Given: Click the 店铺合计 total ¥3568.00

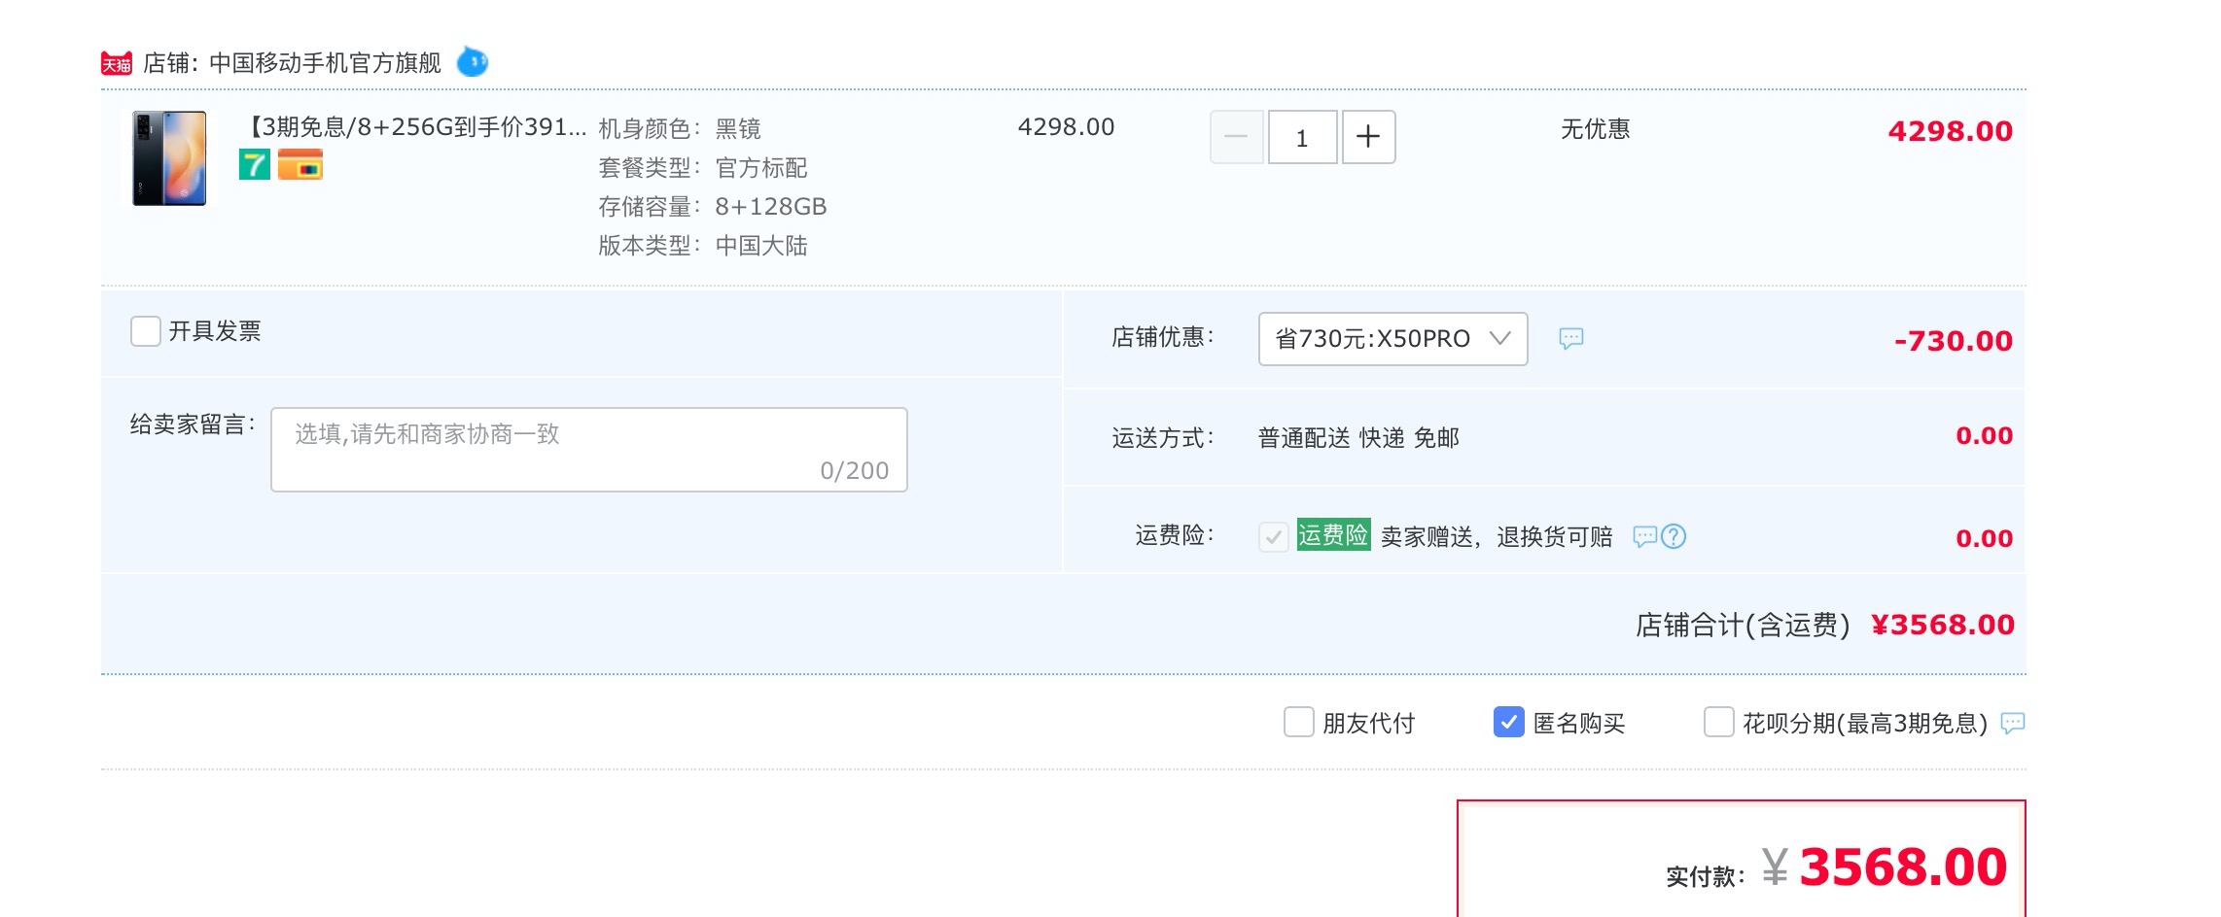Looking at the screenshot, I should tap(1942, 625).
